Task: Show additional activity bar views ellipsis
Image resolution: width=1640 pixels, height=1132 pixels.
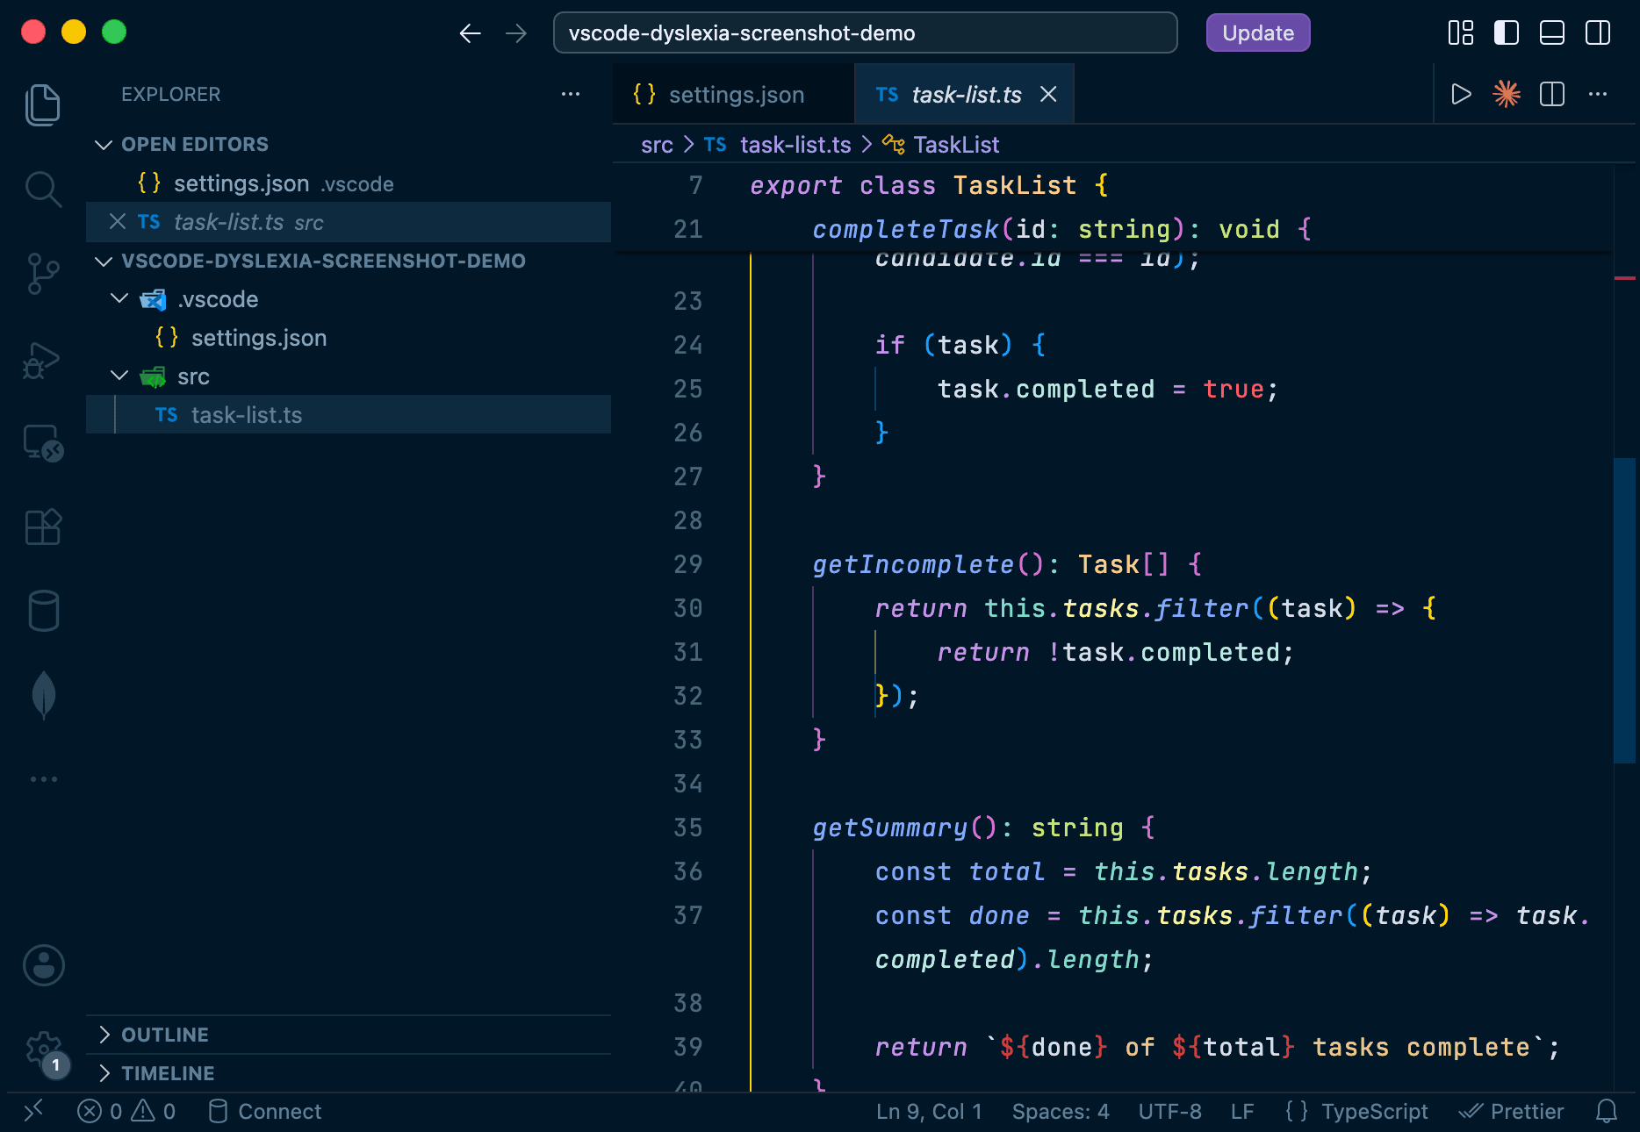Action: (43, 779)
